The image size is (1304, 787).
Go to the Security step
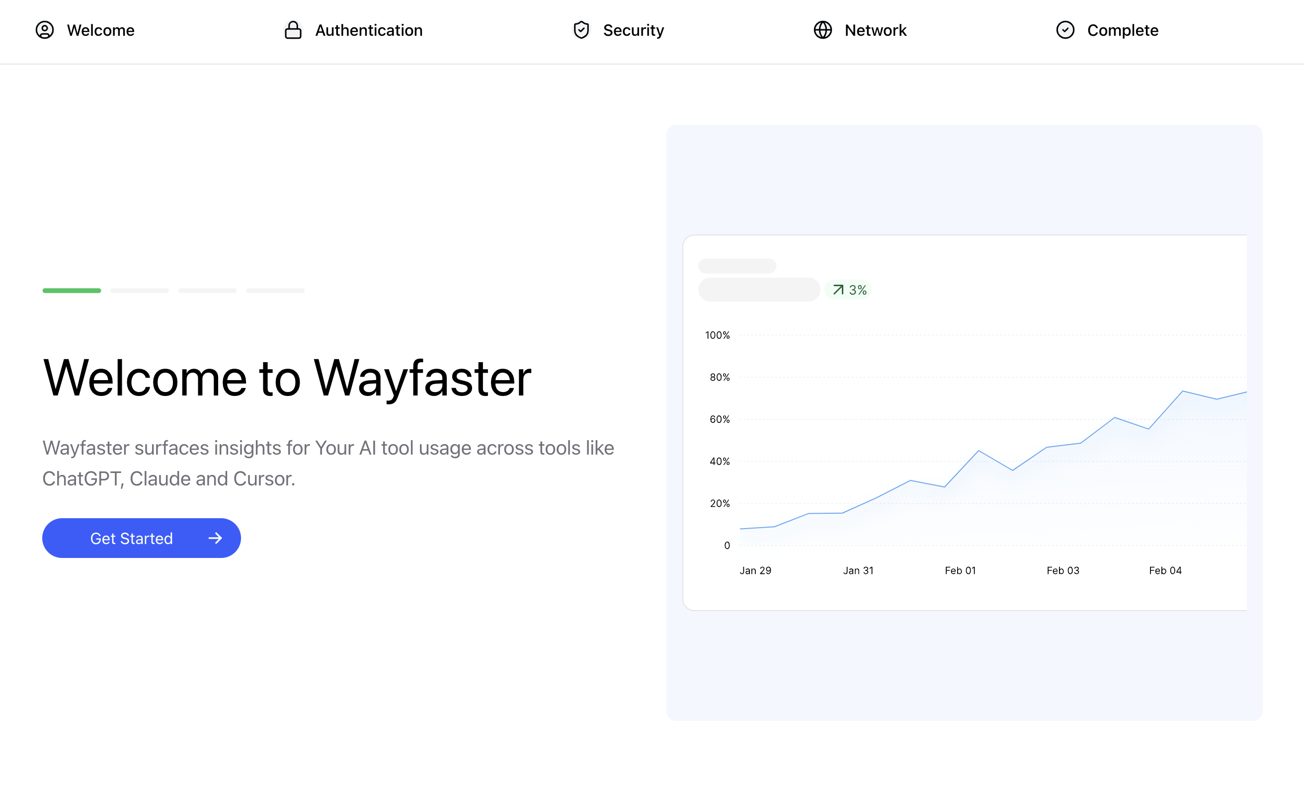[633, 30]
